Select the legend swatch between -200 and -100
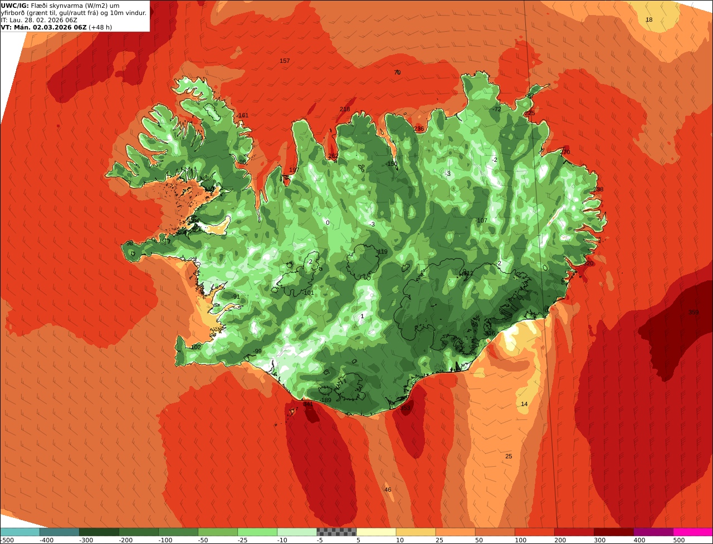The height and width of the screenshot is (544, 713). 139,532
